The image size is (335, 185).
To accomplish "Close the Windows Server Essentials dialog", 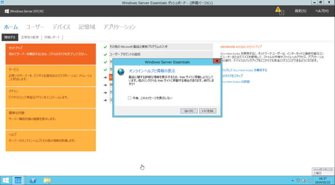I will point(217,61).
